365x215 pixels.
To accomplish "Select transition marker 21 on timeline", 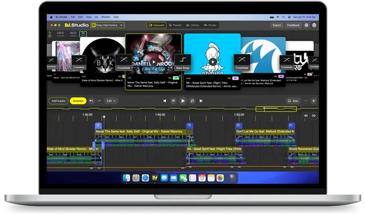I will 291,125.
